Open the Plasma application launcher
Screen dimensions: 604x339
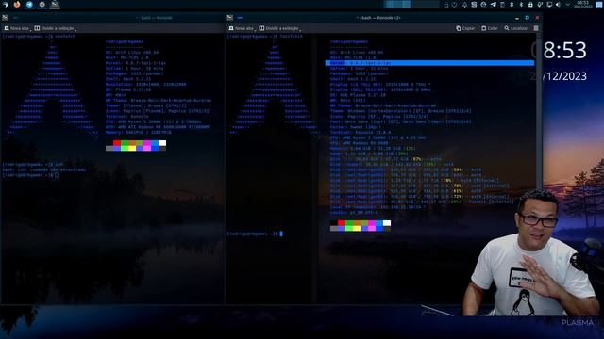click(x=5, y=5)
